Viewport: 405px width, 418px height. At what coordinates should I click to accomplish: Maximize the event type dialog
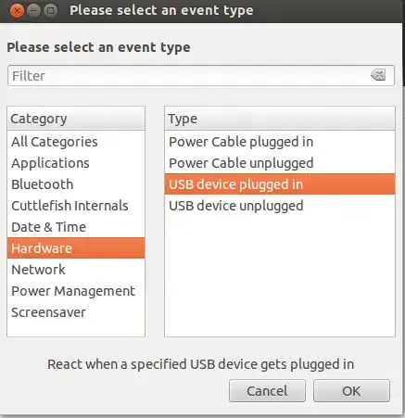(x=50, y=11)
